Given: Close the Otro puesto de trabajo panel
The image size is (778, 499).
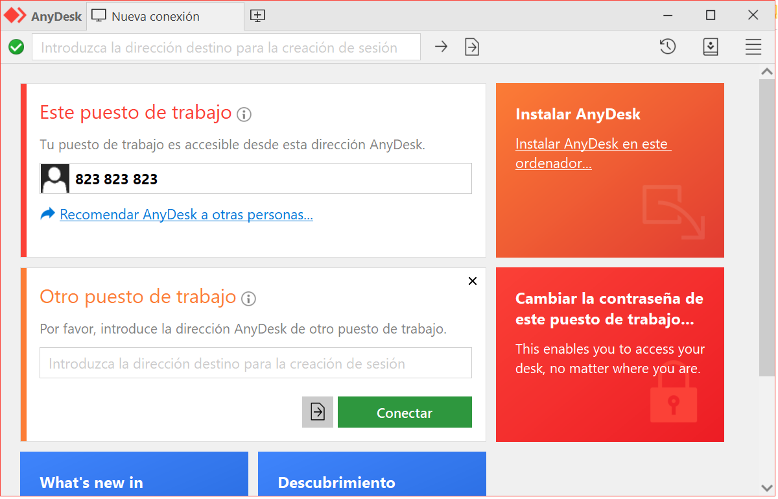Looking at the screenshot, I should tap(472, 281).
